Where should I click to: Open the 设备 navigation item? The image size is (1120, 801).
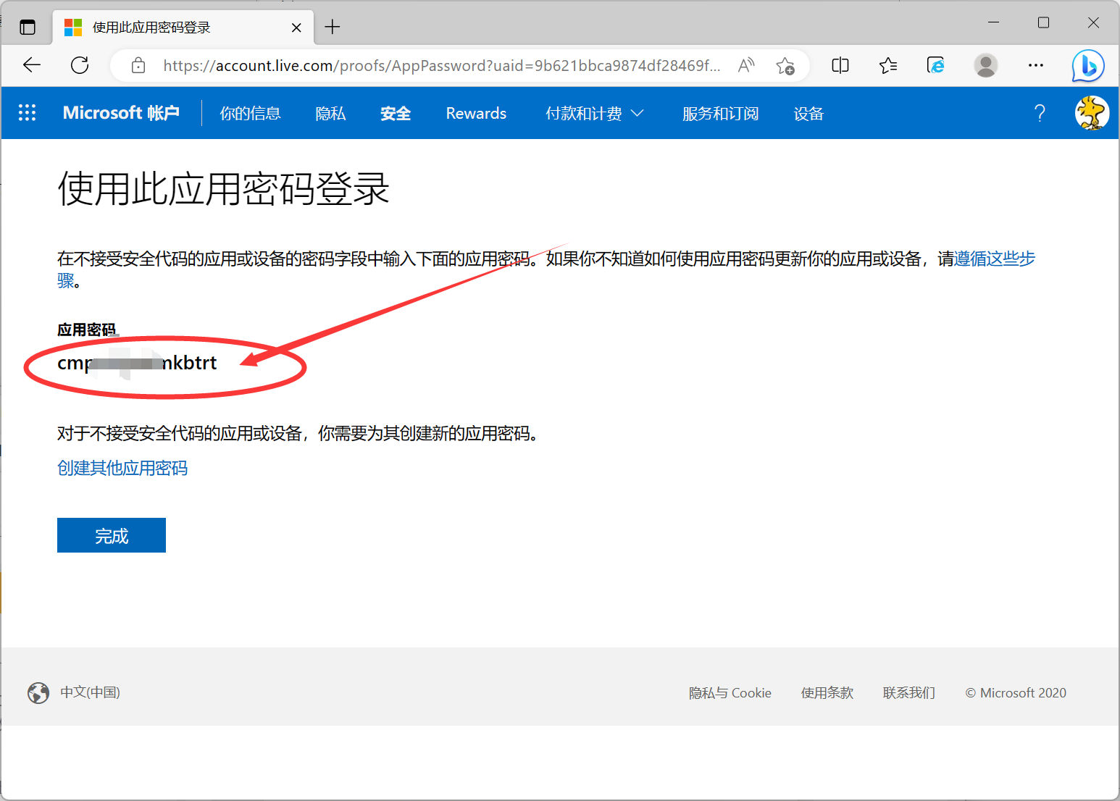click(x=808, y=114)
